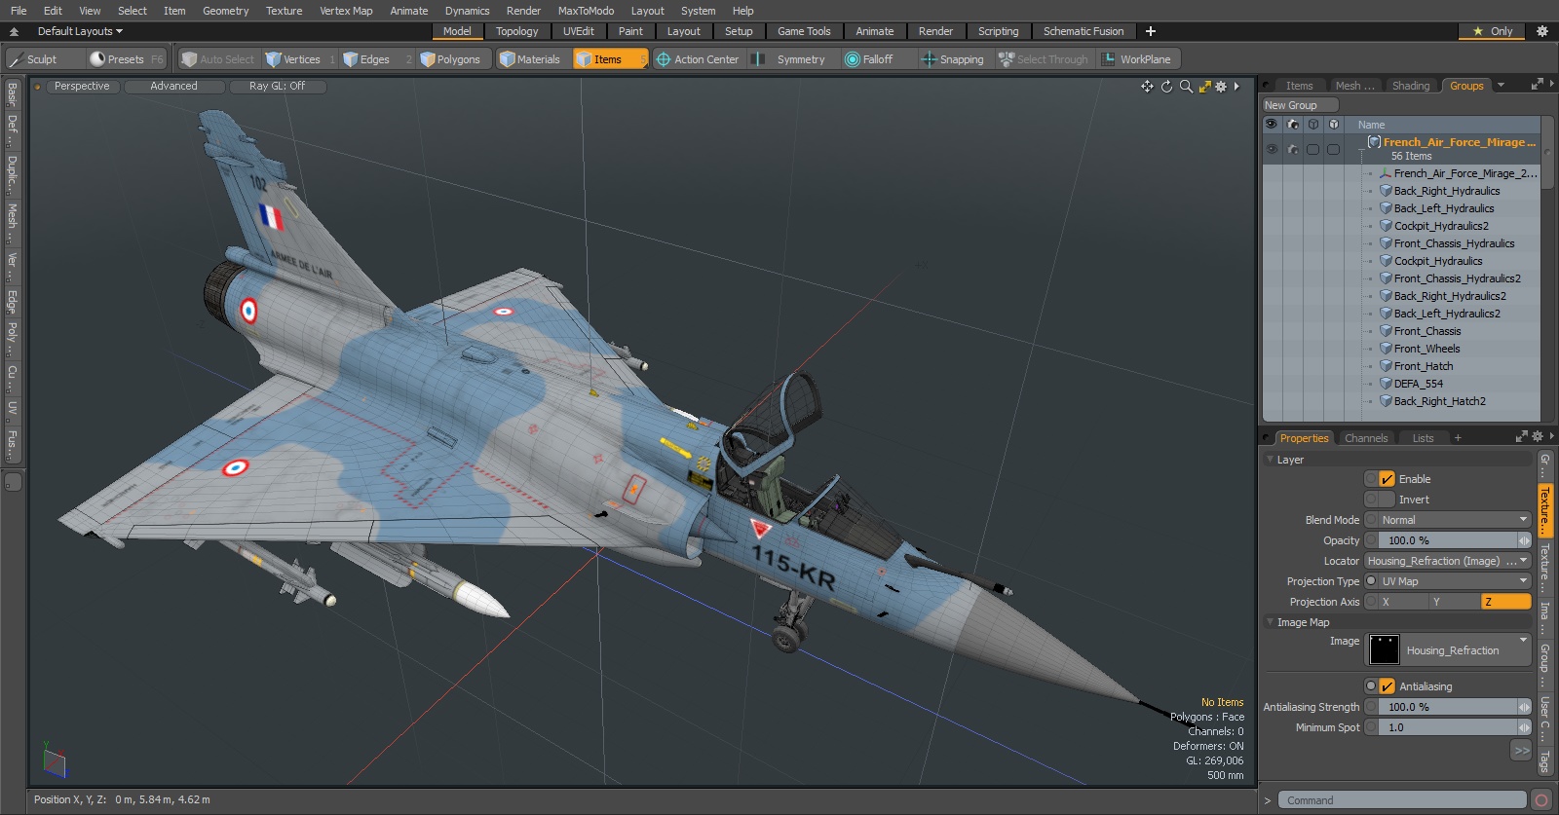Activate Items selection mode
This screenshot has width=1559, height=815.
(610, 59)
